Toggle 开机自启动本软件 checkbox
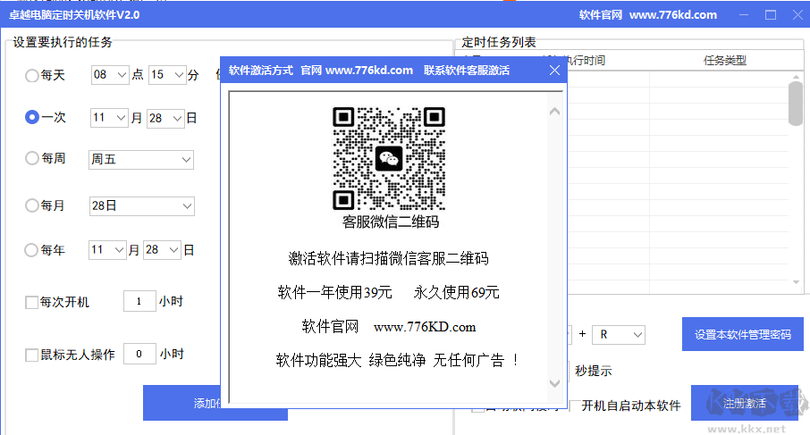This screenshot has height=435, width=810. 573,406
